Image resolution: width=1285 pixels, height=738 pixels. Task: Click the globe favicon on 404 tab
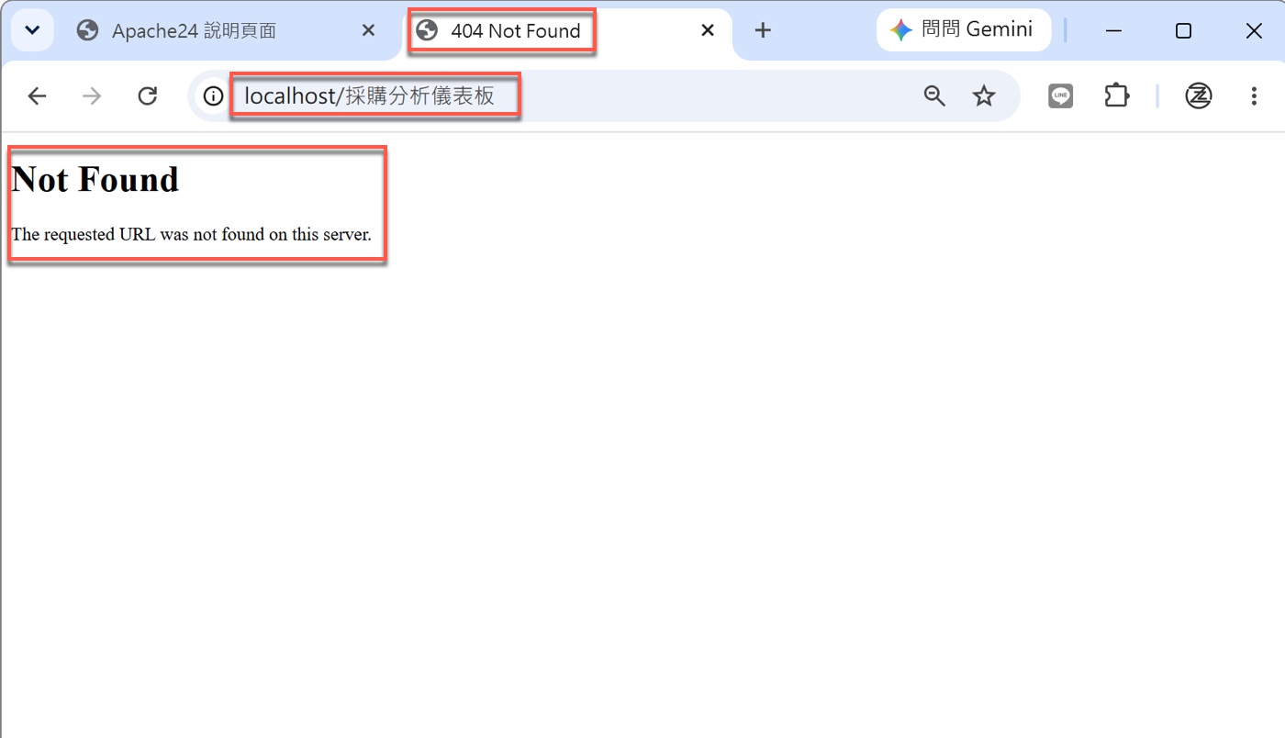pos(427,30)
